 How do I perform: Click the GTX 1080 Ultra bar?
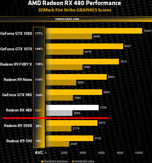[69, 37]
